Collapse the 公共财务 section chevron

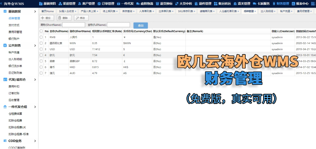point(35,45)
